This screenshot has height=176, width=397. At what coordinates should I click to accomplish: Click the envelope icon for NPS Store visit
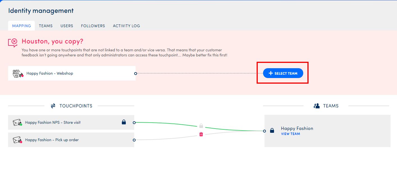17,123
